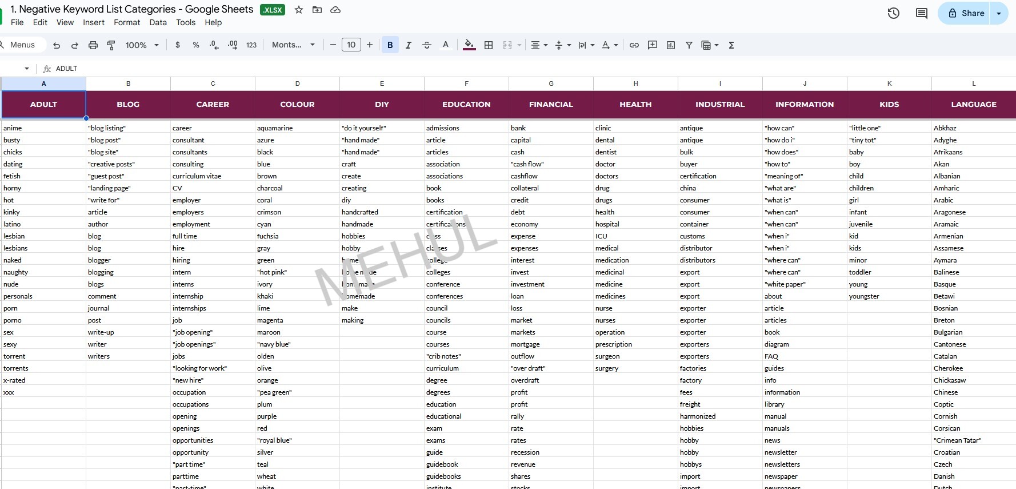Image resolution: width=1016 pixels, height=489 pixels.
Task: Insert a chart using toolbar icon
Action: tap(671, 45)
